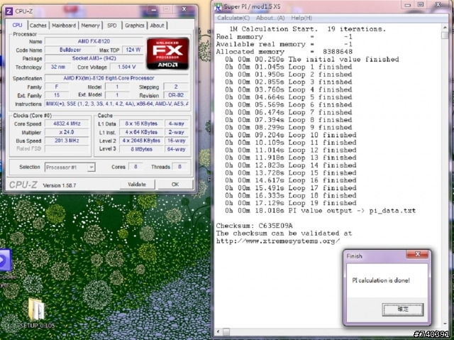Confirm the PI calculation is done dialog

tap(403, 309)
